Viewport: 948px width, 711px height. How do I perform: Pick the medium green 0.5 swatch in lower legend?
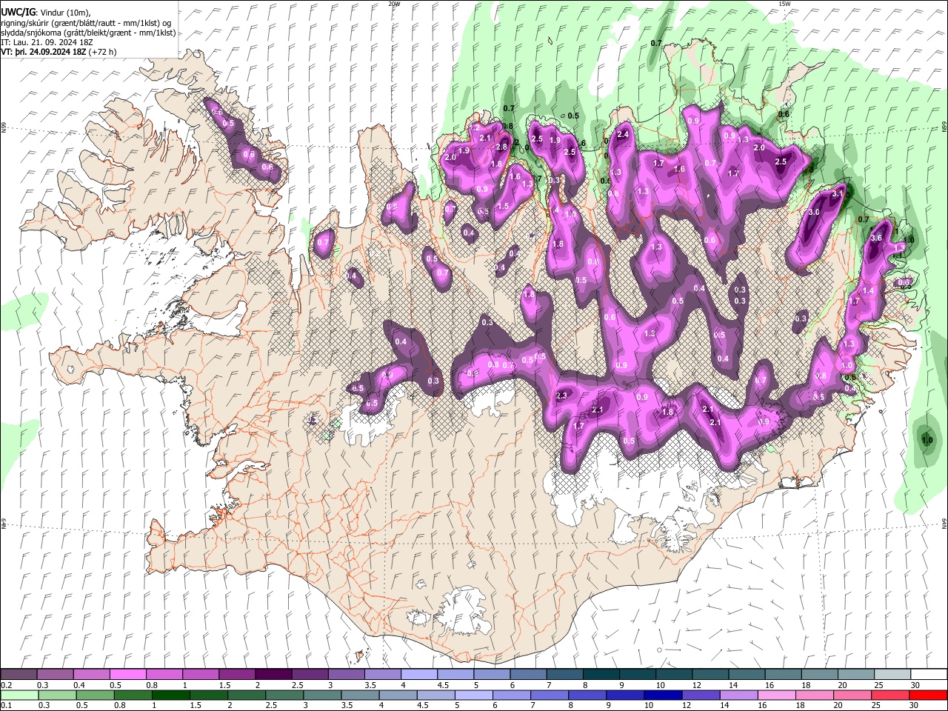pos(95,695)
